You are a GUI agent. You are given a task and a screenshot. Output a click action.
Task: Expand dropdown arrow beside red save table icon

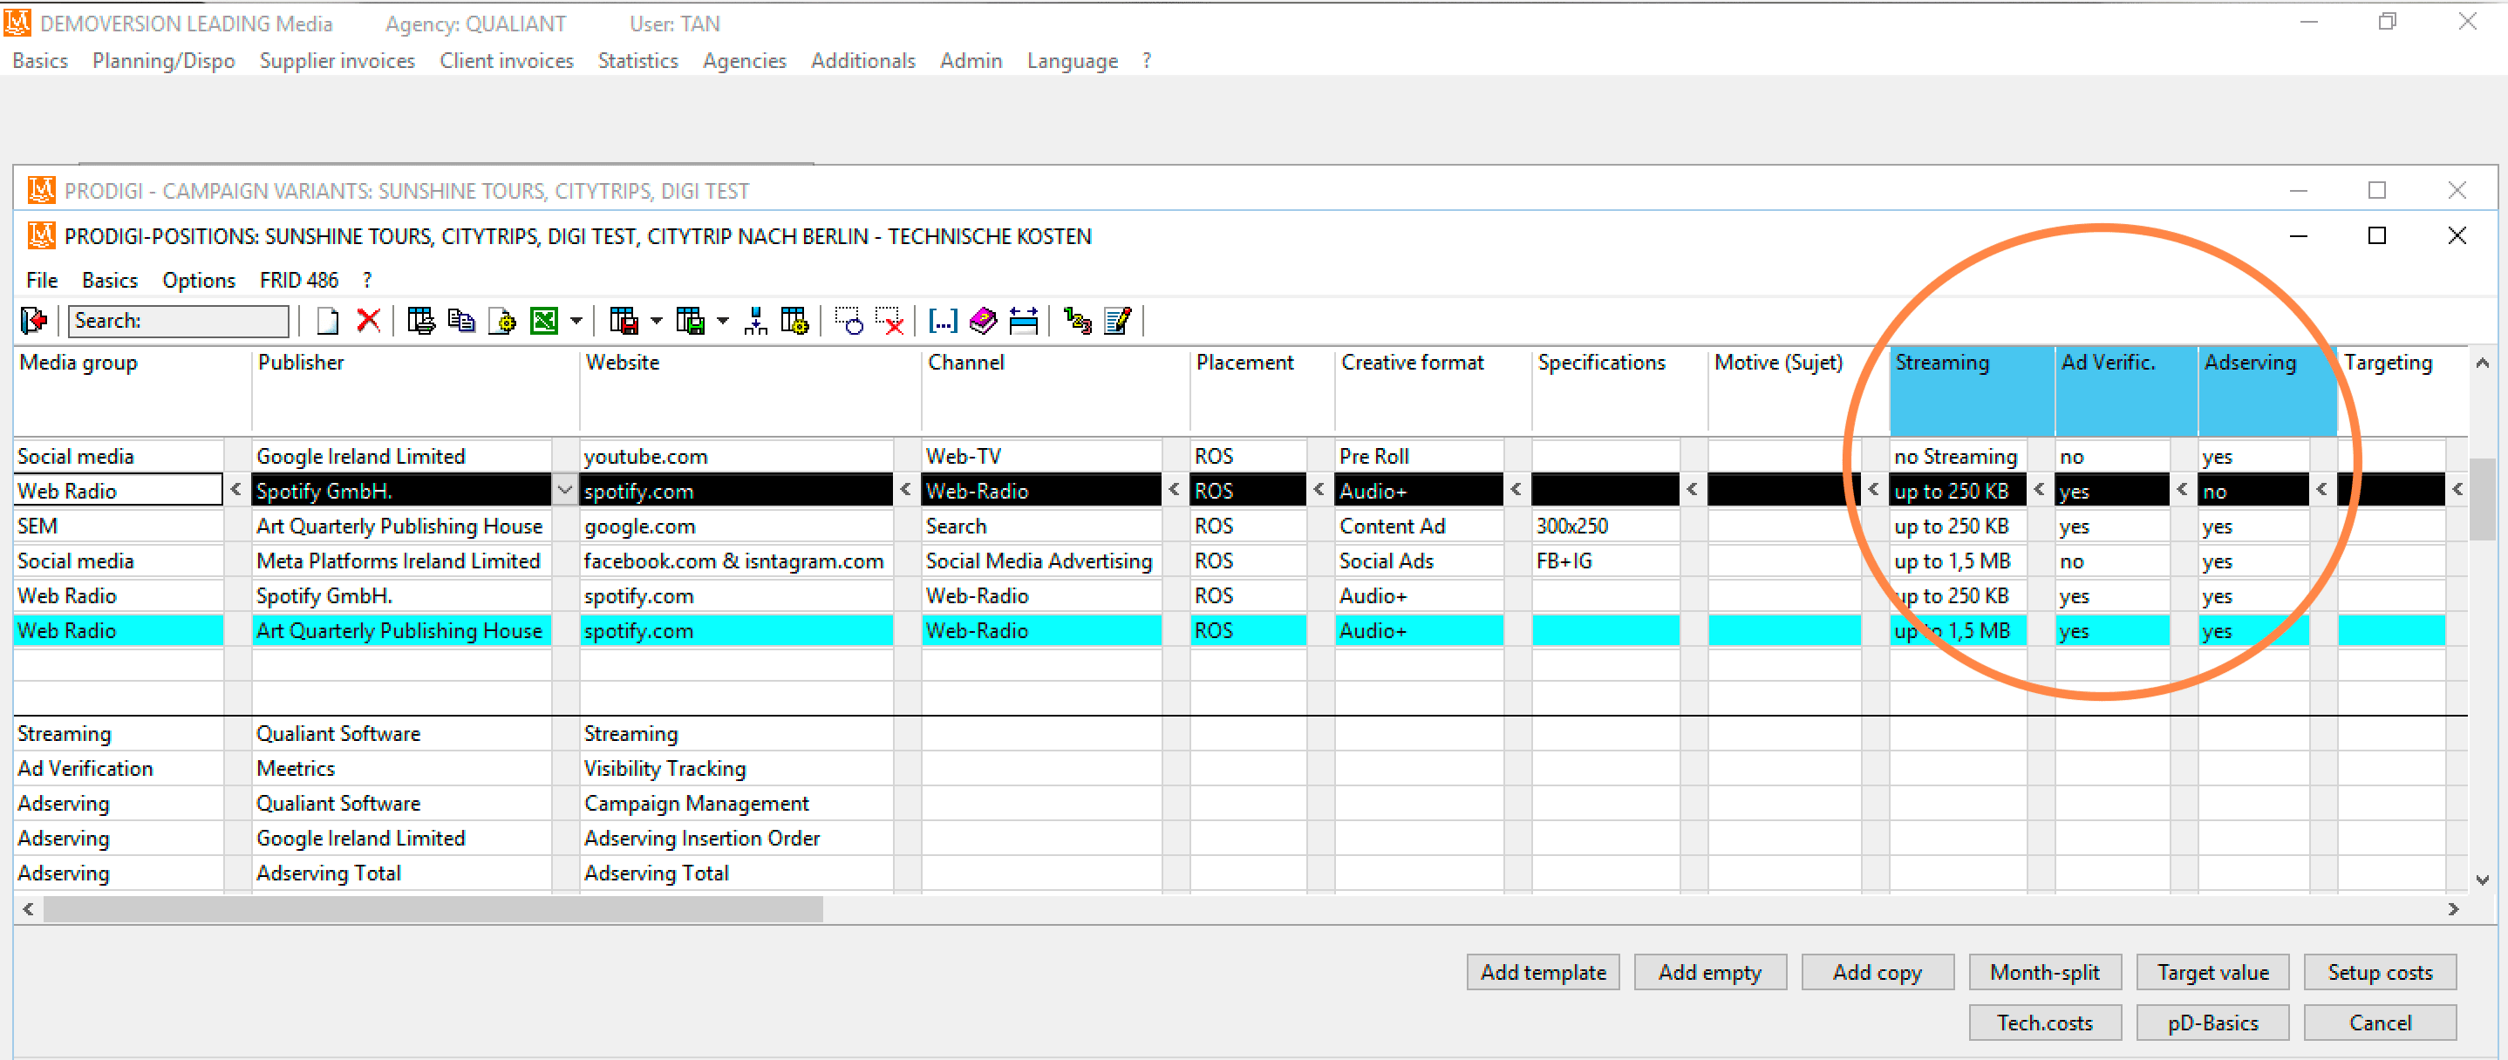click(656, 320)
